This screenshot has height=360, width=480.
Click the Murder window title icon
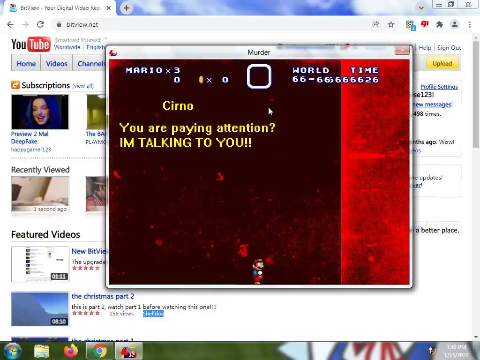(x=113, y=52)
